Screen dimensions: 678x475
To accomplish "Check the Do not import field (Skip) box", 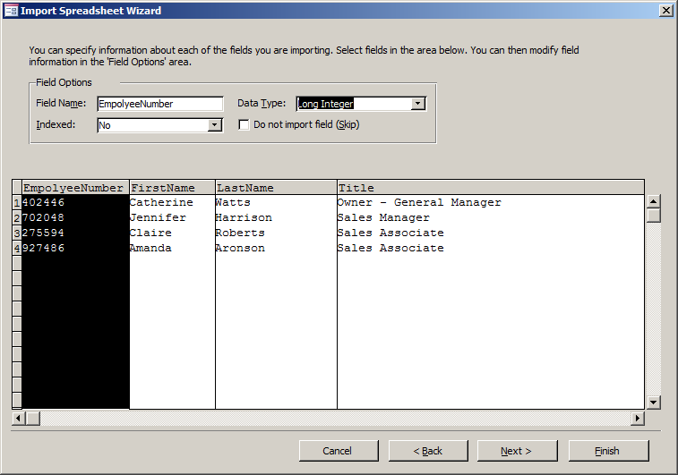I will (244, 125).
